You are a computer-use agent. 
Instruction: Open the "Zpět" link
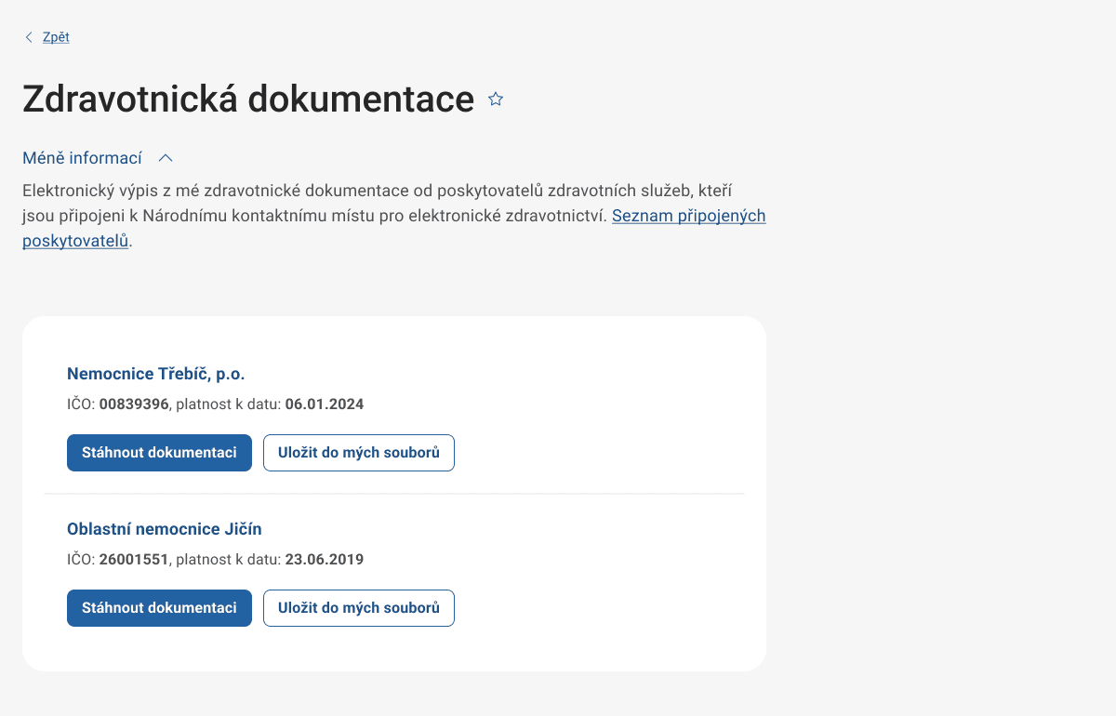pyautogui.click(x=55, y=37)
